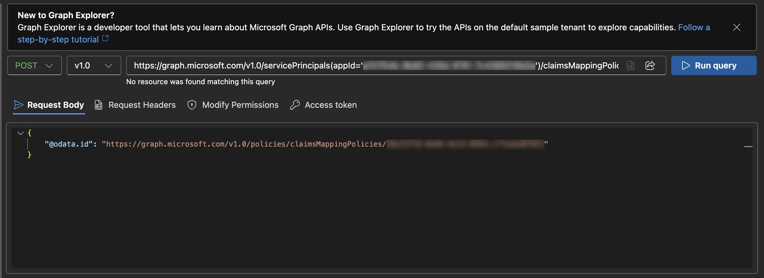Dismiss the New to Graph Explorer banner
Viewport: 764px width, 278px height.
coord(736,27)
